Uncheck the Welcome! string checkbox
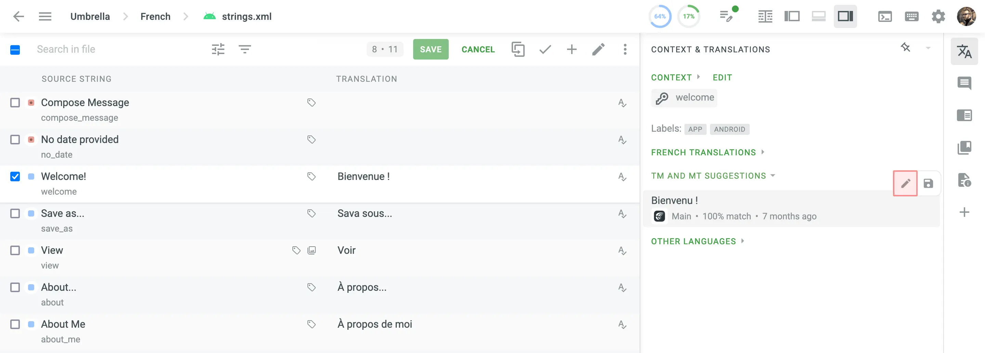Viewport: 985px width, 353px height. click(15, 176)
